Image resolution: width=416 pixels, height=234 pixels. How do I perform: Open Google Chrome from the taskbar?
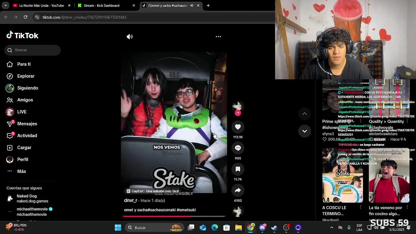pos(251,227)
